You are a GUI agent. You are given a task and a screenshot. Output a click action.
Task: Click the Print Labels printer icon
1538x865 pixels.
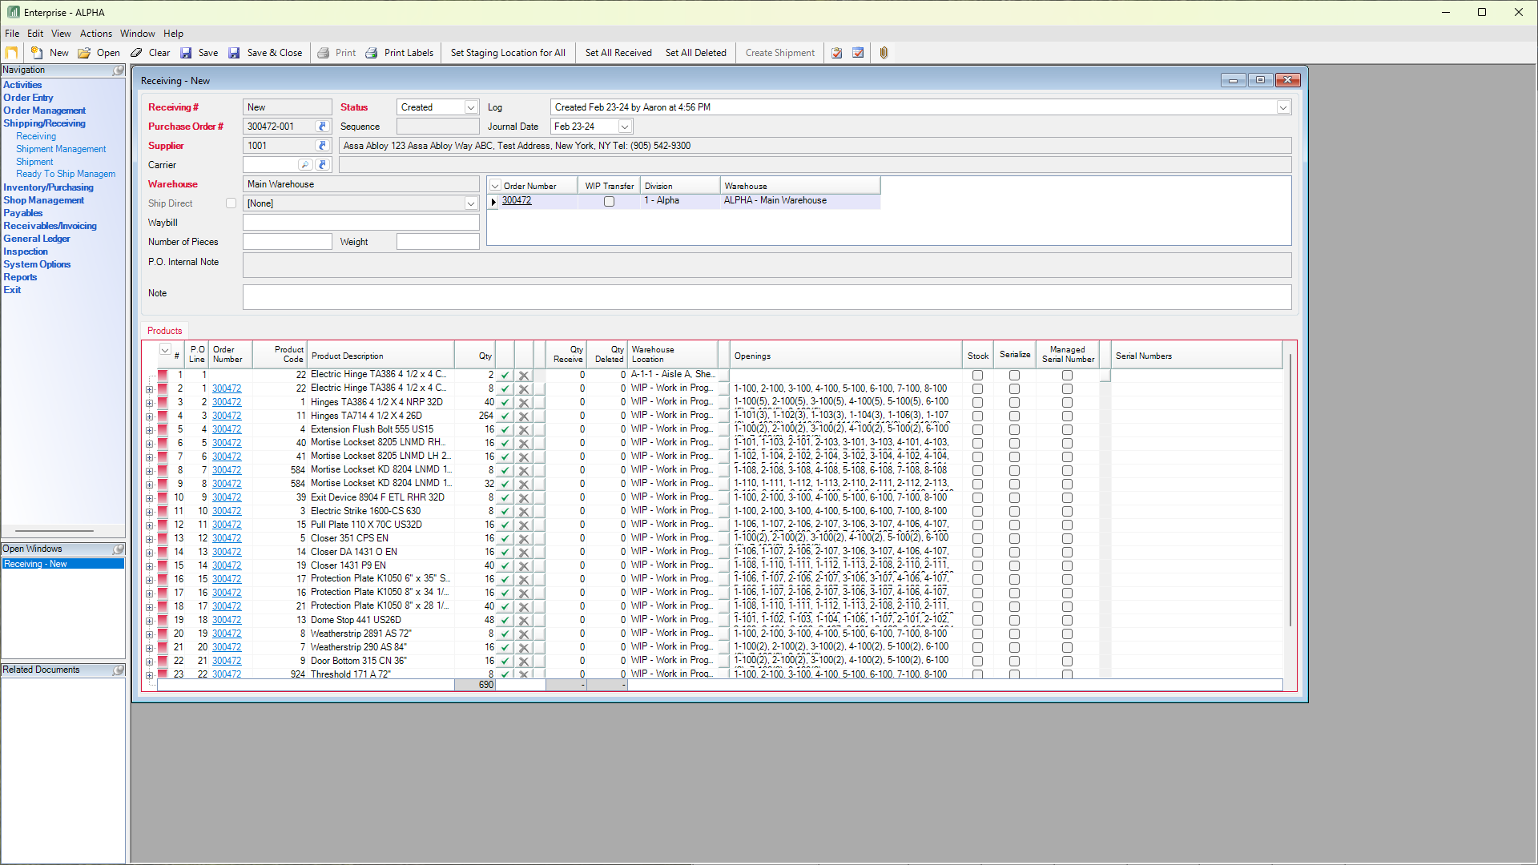372,53
